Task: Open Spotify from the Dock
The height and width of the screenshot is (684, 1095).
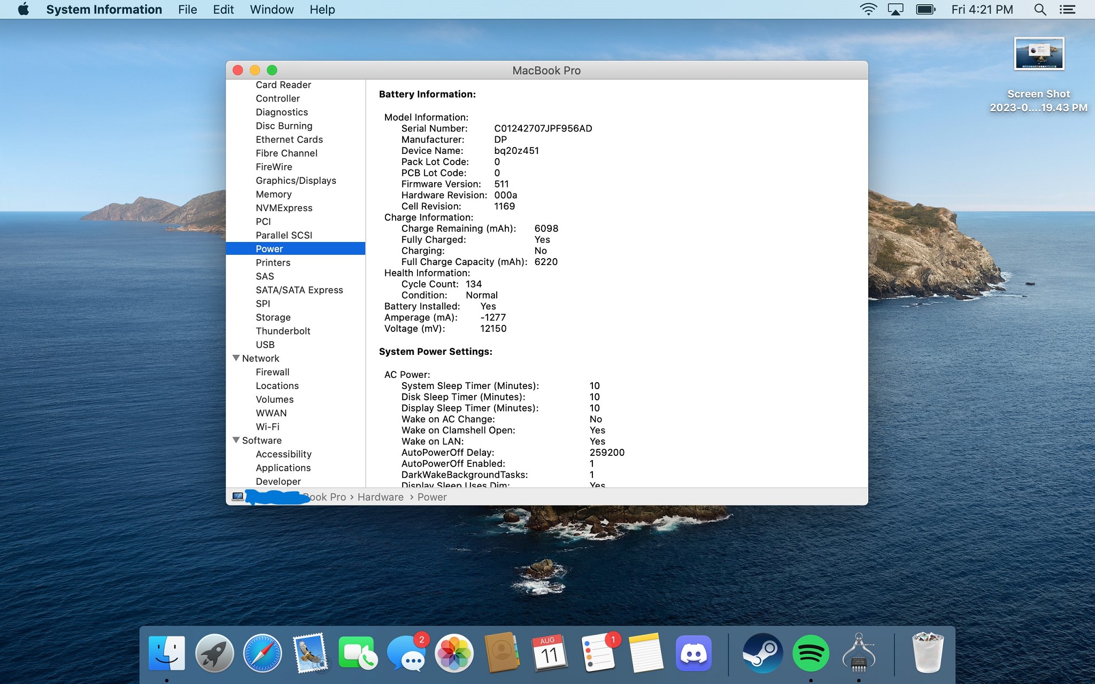Action: pos(811,653)
